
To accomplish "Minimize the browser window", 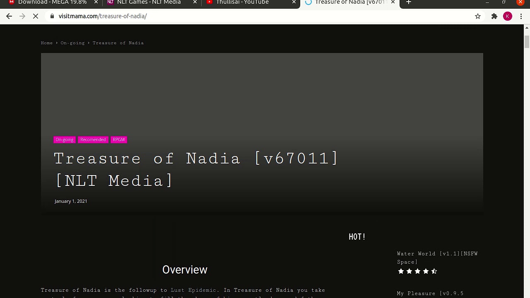I will (x=487, y=2).
